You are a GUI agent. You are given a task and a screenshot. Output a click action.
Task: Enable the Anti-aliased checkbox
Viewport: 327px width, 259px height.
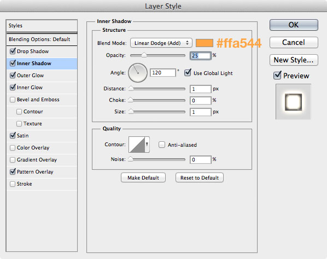tap(162, 145)
